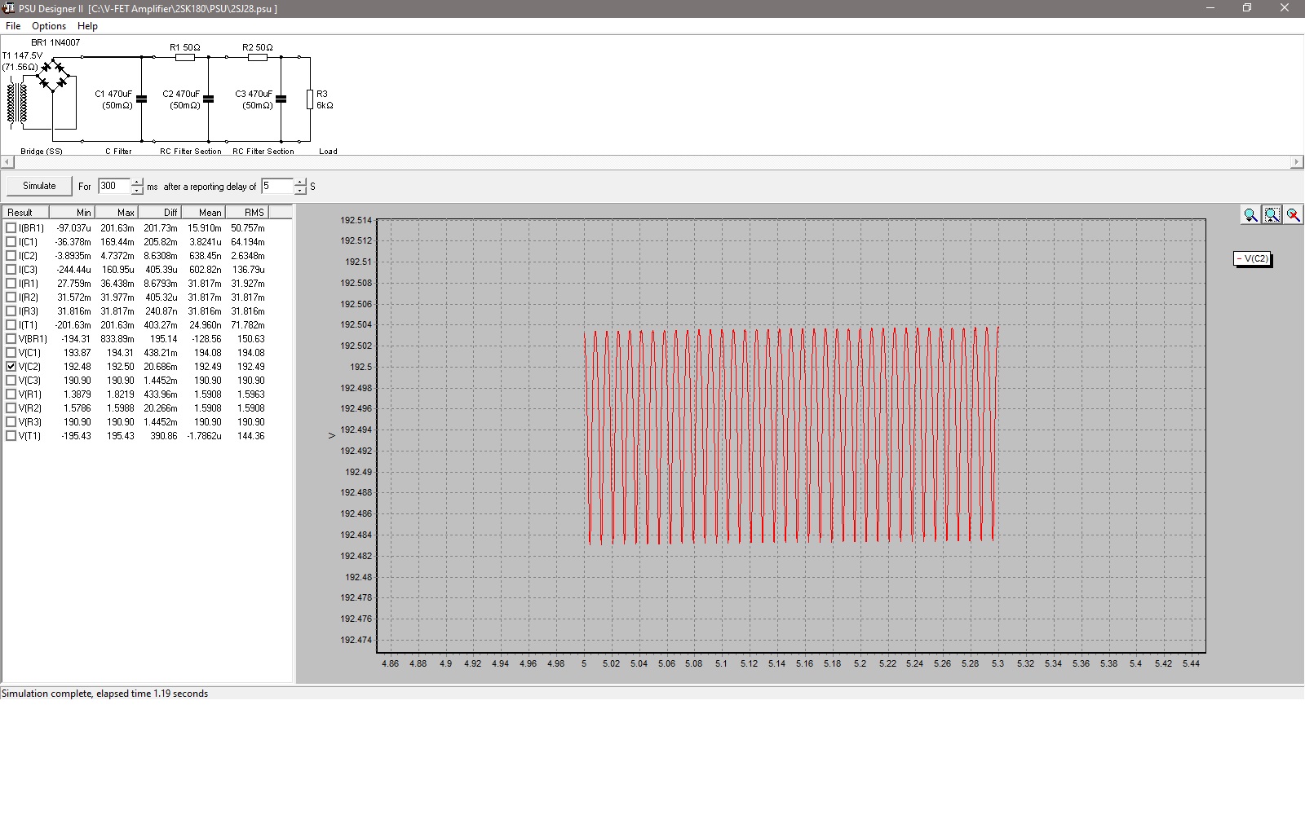
Task: Select capacitor C3 470uF in schematic
Action: coord(281,99)
